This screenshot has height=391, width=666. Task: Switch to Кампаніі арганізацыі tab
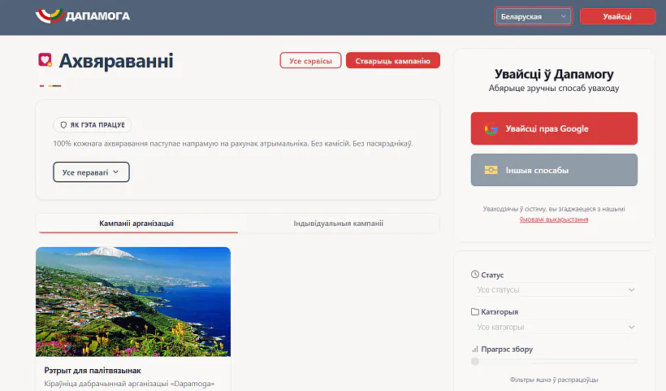[x=136, y=223]
